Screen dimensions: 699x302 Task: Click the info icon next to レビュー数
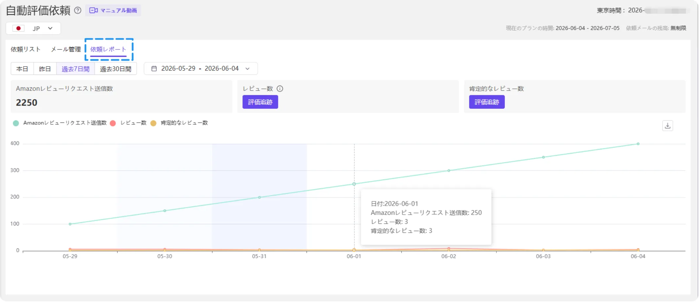pos(280,89)
